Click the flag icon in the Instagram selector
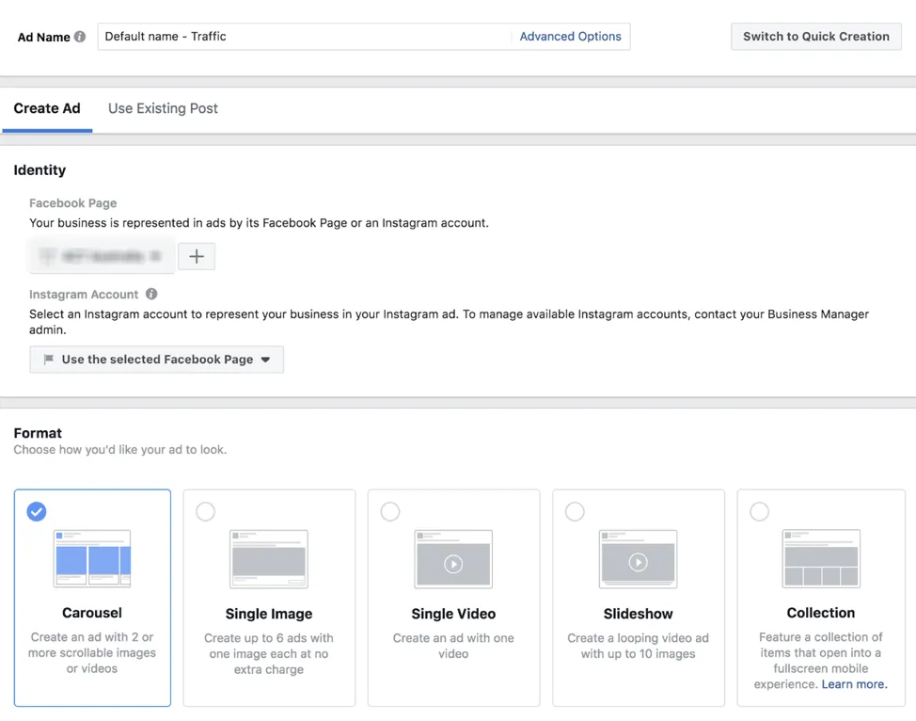 pos(48,359)
